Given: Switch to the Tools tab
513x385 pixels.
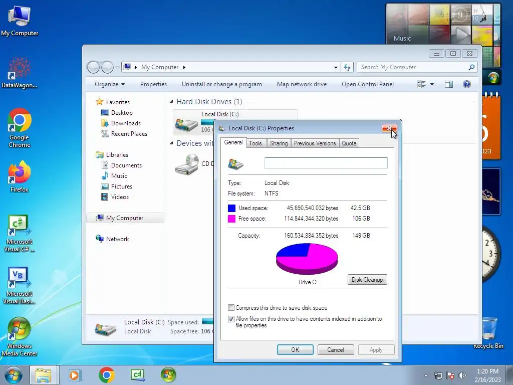Looking at the screenshot, I should tap(255, 143).
